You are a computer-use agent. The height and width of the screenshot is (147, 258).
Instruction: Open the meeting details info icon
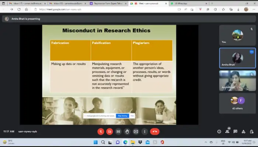219,131
